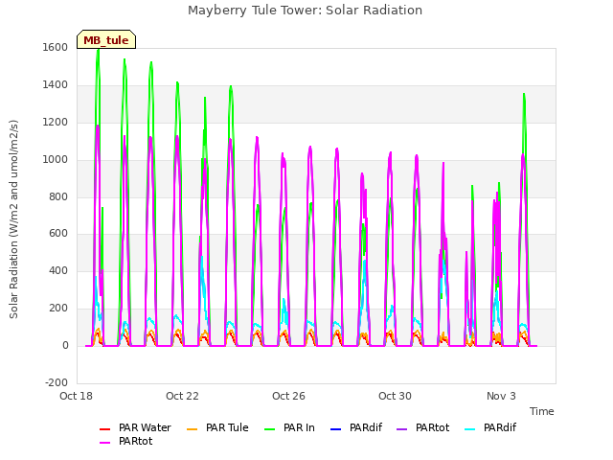The height and width of the screenshot is (460, 613).
Task: Click the 400 y-axis tick label
Action: coord(58,270)
